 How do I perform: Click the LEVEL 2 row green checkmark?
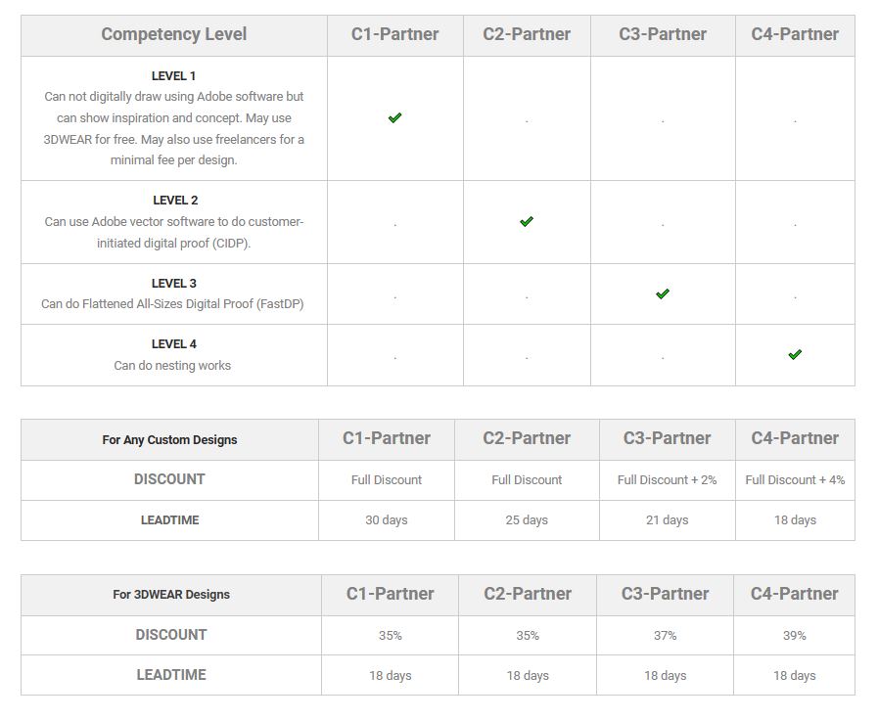(527, 221)
